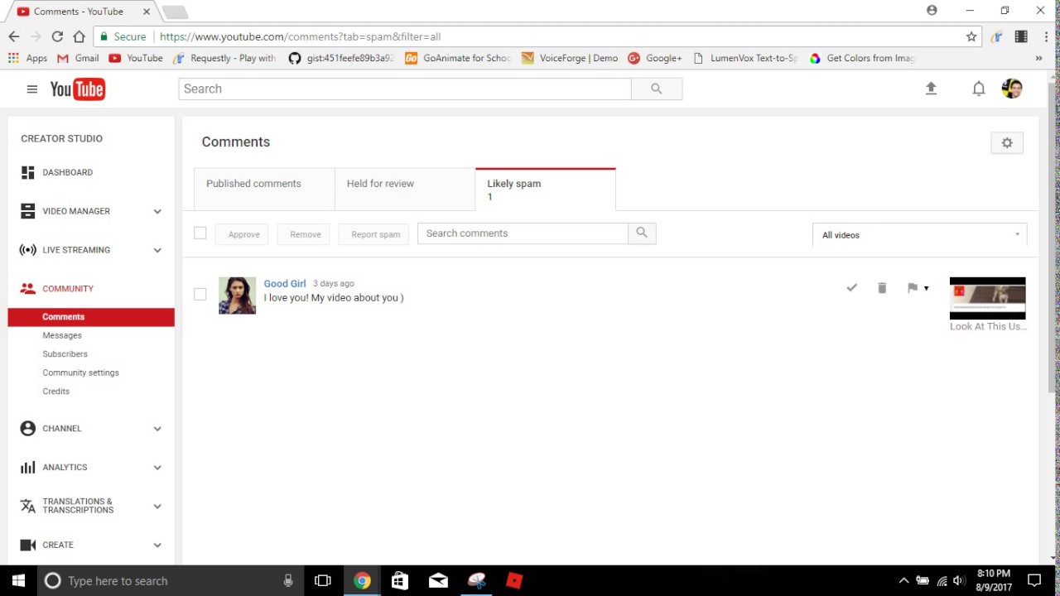Viewport: 1060px width, 596px height.
Task: Approve Good Girl comment with checkmark icon
Action: pyautogui.click(x=851, y=287)
